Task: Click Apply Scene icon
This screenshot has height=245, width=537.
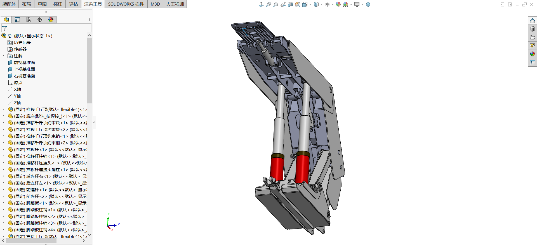Action: point(346,4)
